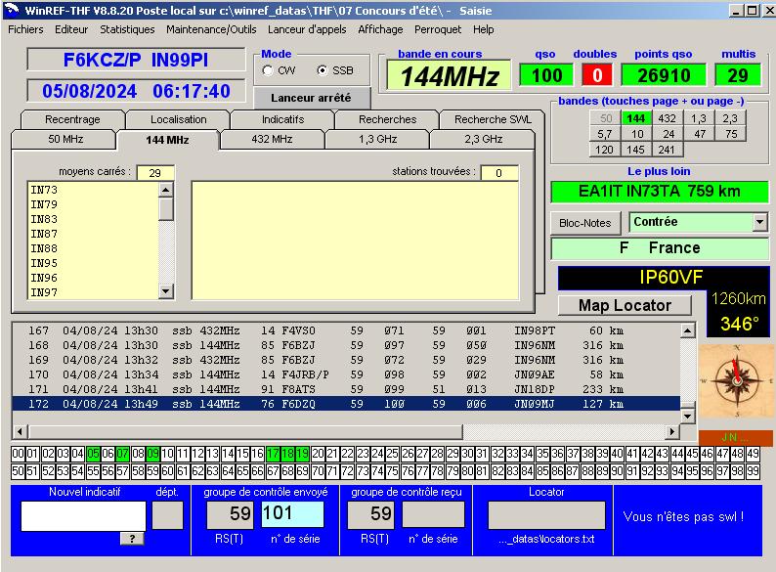Switch to the 432 MHz tab
The width and height of the screenshot is (776, 572).
pos(272,139)
